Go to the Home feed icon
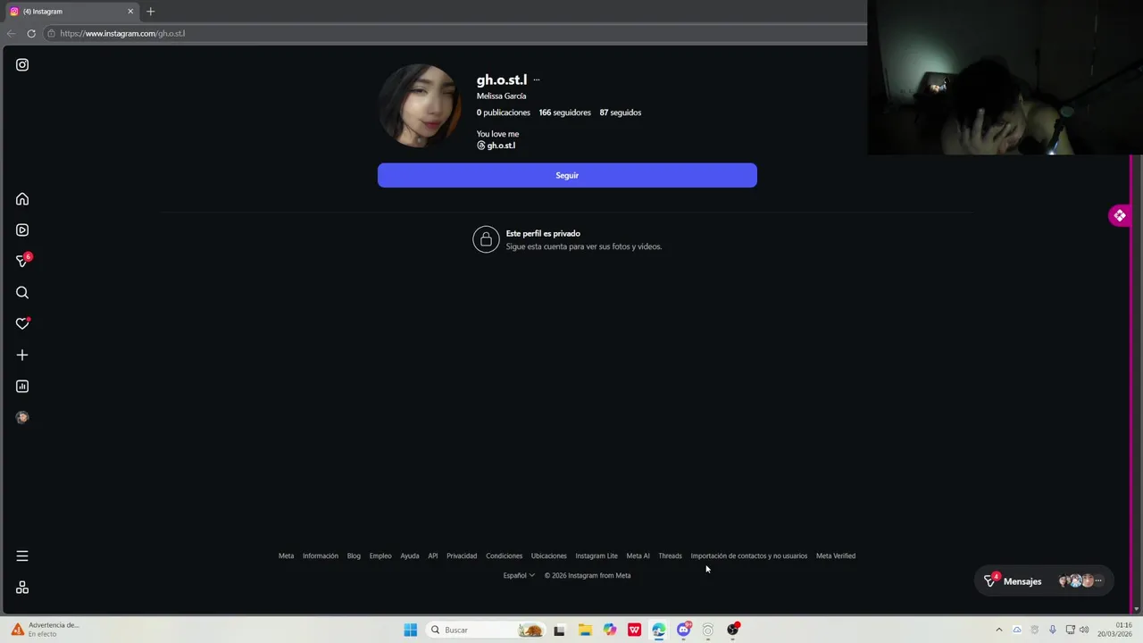This screenshot has height=643, width=1143. point(22,199)
